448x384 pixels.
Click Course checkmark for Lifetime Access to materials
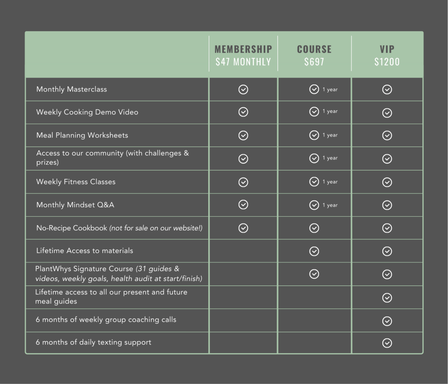point(314,251)
